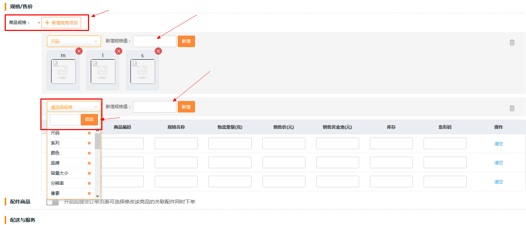Screen dimensions: 526x225
Task: Delete the 尺码 specification row via trash icon
Action: (x=512, y=42)
